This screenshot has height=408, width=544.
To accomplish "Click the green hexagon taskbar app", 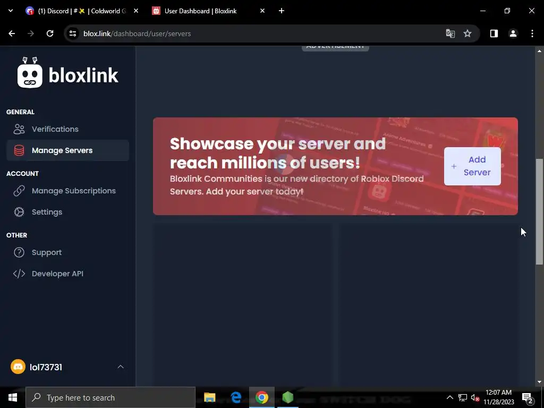I will coord(287,397).
